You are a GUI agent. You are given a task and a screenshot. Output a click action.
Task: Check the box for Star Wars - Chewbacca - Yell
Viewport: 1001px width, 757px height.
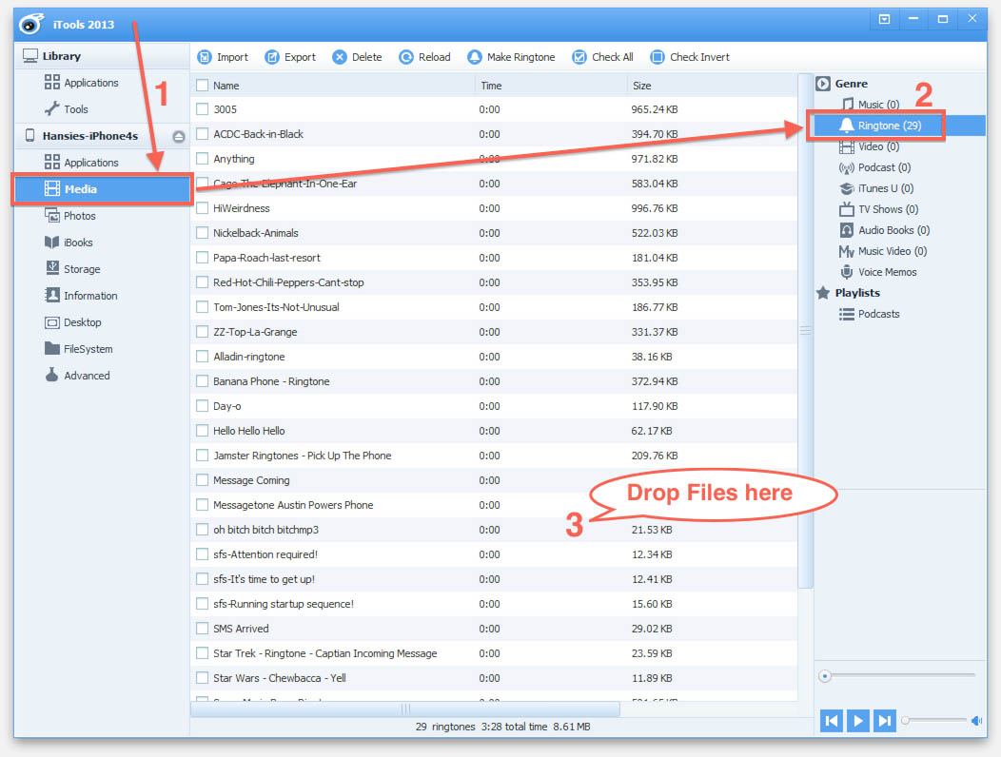tap(203, 678)
